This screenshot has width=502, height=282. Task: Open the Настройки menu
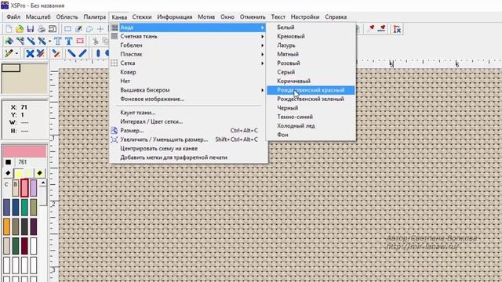pyautogui.click(x=305, y=17)
